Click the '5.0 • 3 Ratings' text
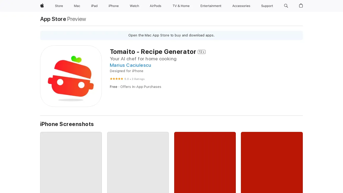The width and height of the screenshot is (343, 193). (x=135, y=79)
